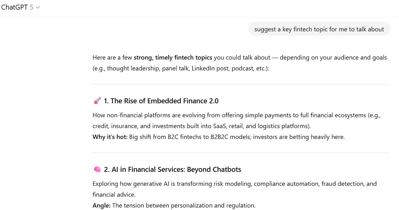399x210 pixels.
Task: Click the rocket emoji icon
Action: coord(97,101)
